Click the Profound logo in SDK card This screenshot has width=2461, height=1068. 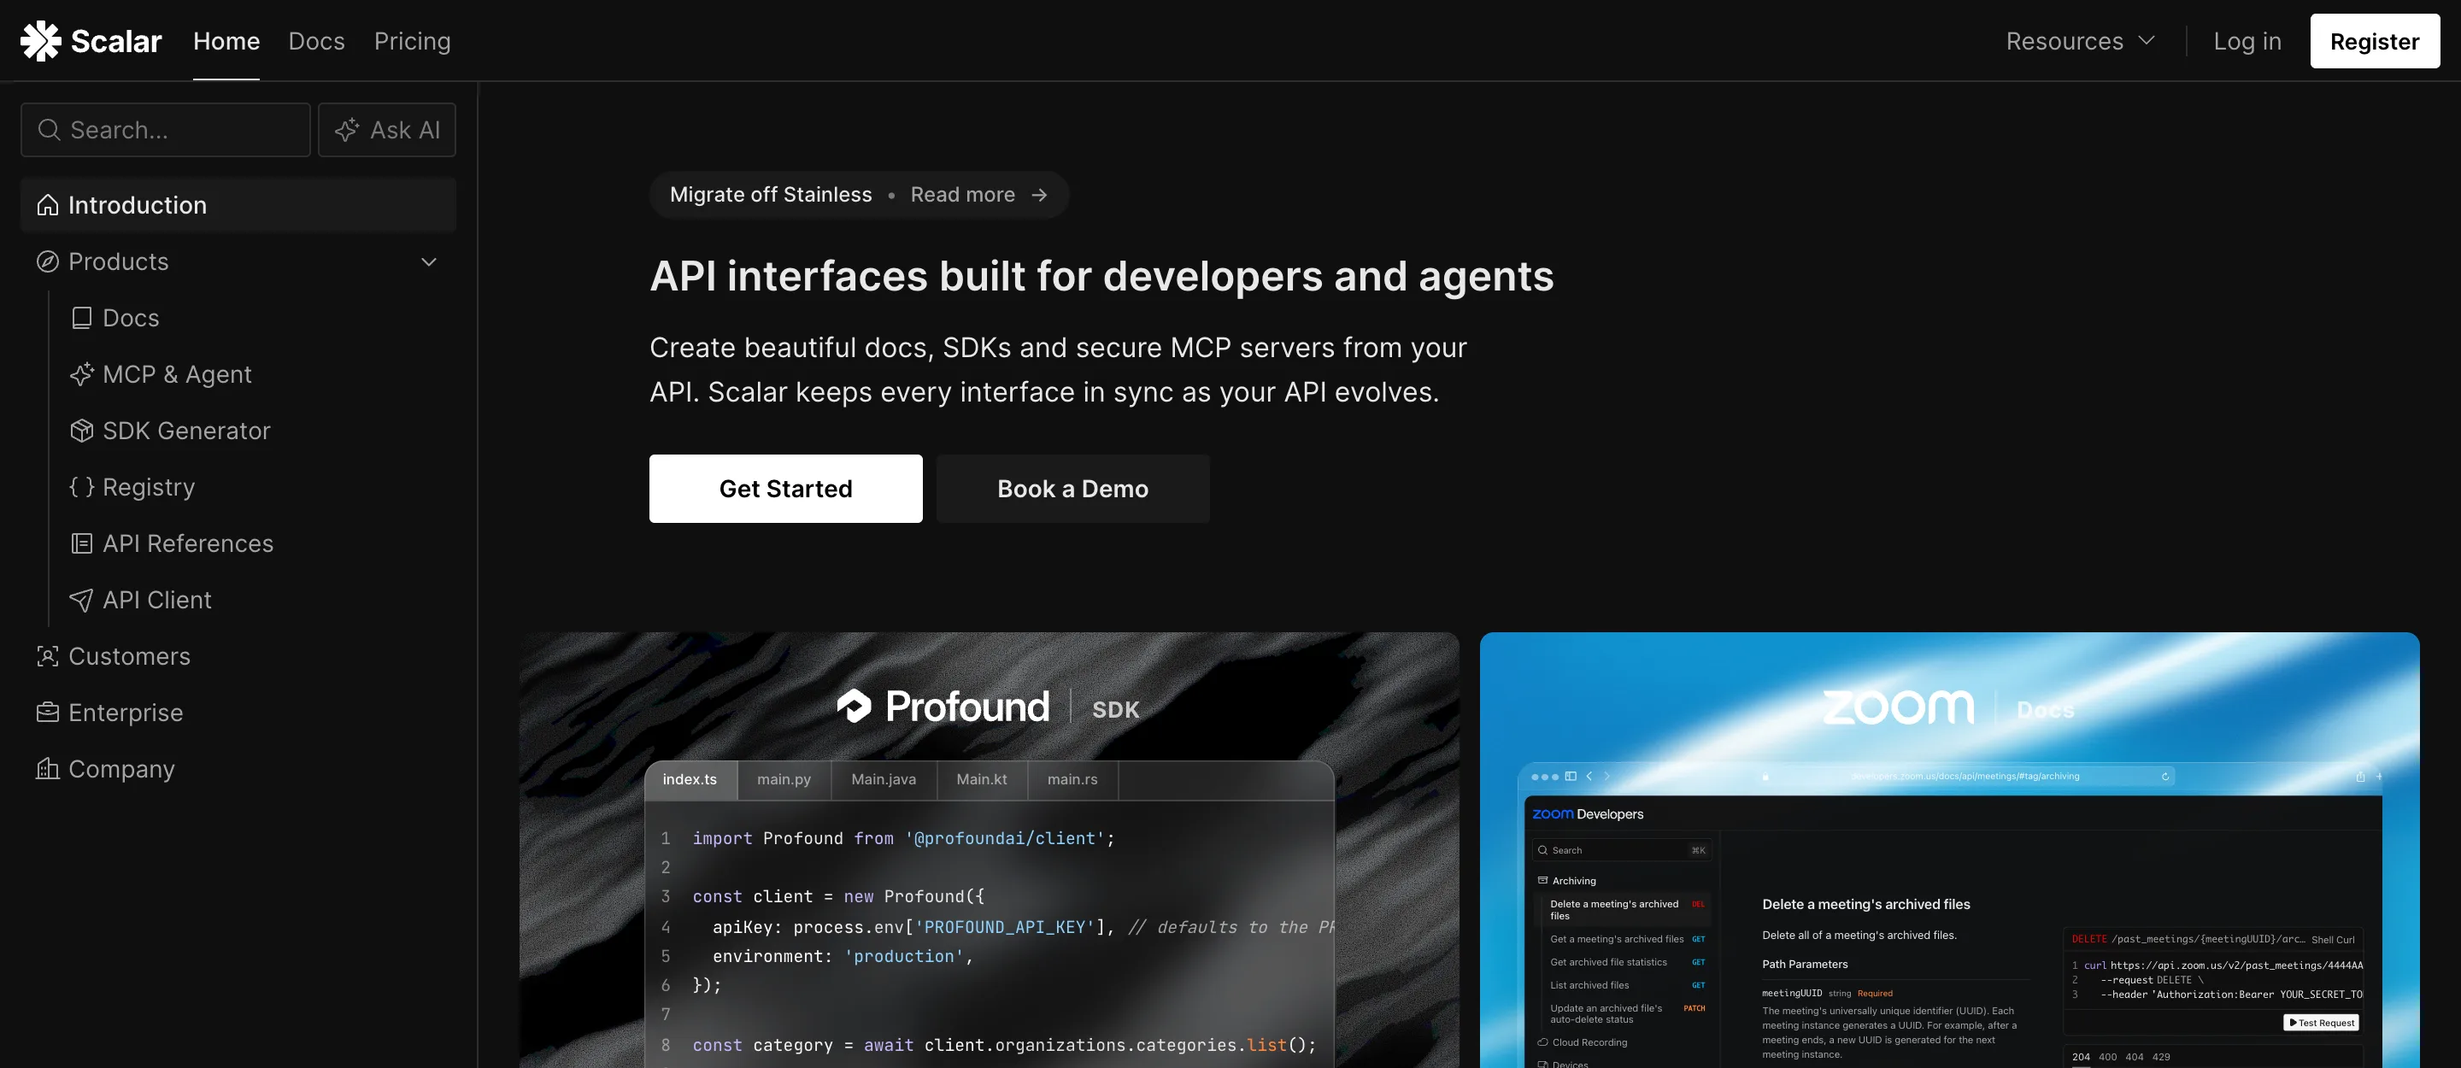(943, 707)
